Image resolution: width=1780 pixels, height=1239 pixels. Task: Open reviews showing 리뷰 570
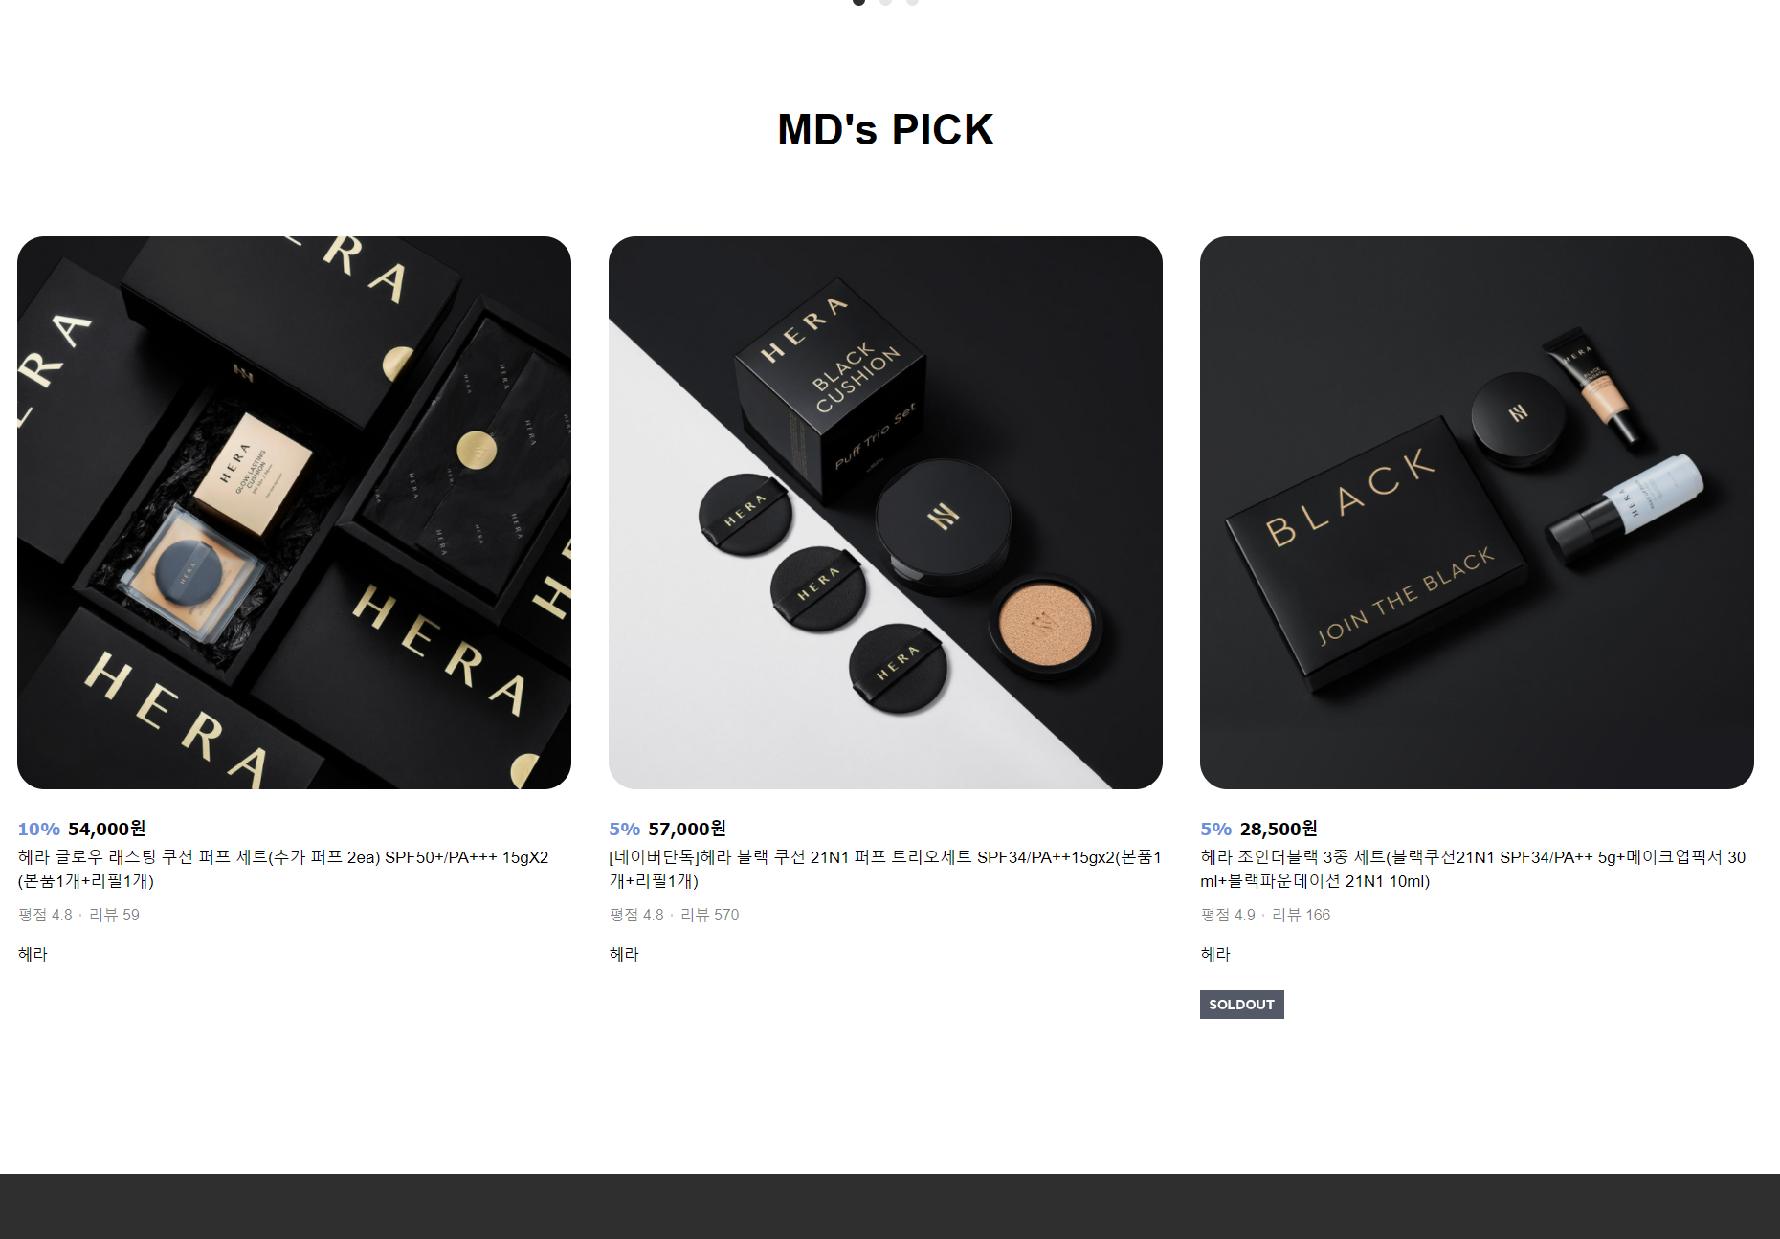pos(709,915)
